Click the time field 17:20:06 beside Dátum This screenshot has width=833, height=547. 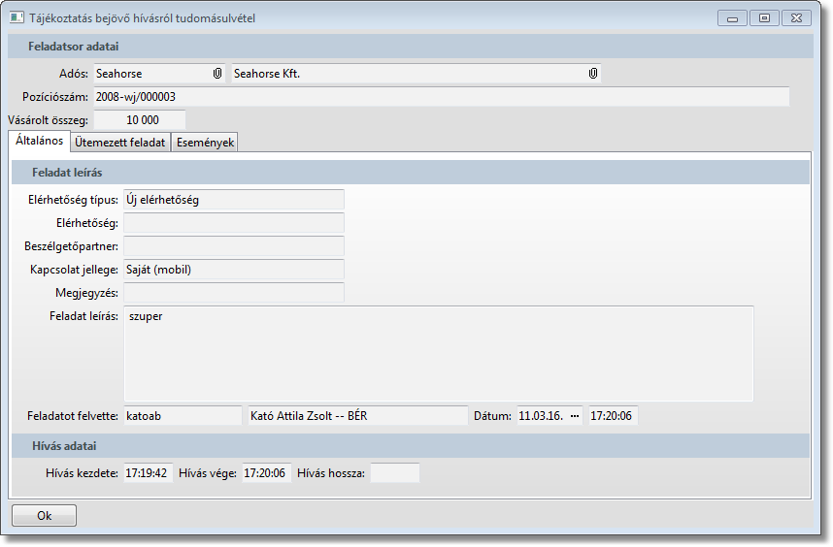[x=613, y=416]
